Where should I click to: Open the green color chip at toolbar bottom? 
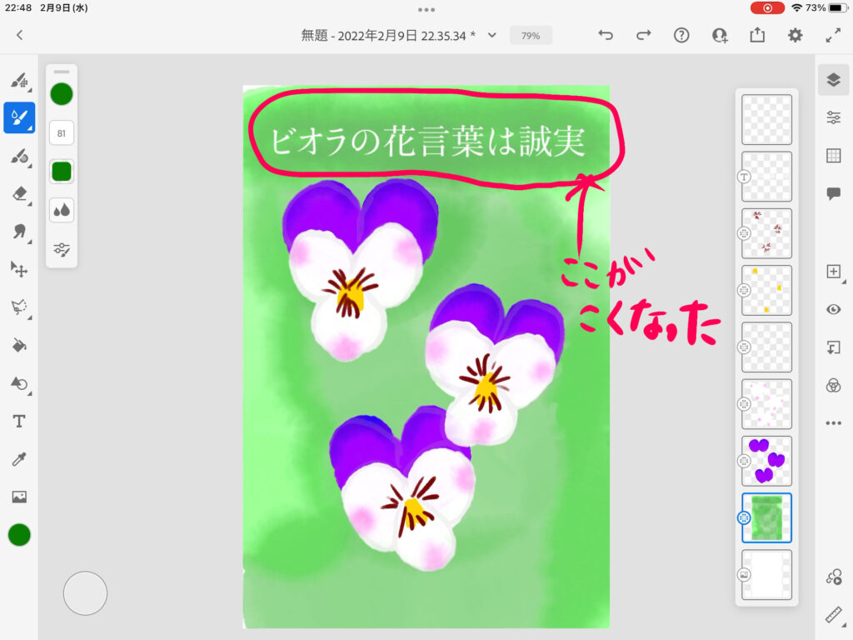click(19, 535)
